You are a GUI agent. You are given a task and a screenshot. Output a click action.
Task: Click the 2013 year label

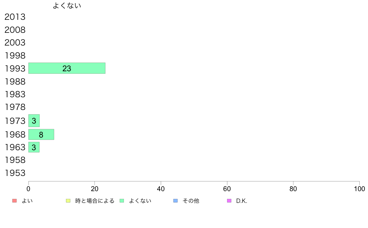pyautogui.click(x=15, y=17)
